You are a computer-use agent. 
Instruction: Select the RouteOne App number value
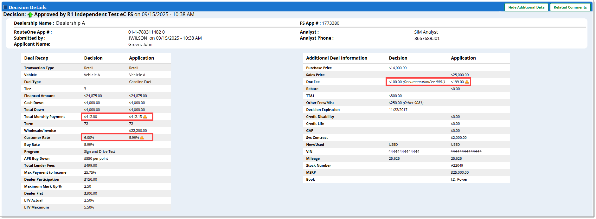pos(146,32)
